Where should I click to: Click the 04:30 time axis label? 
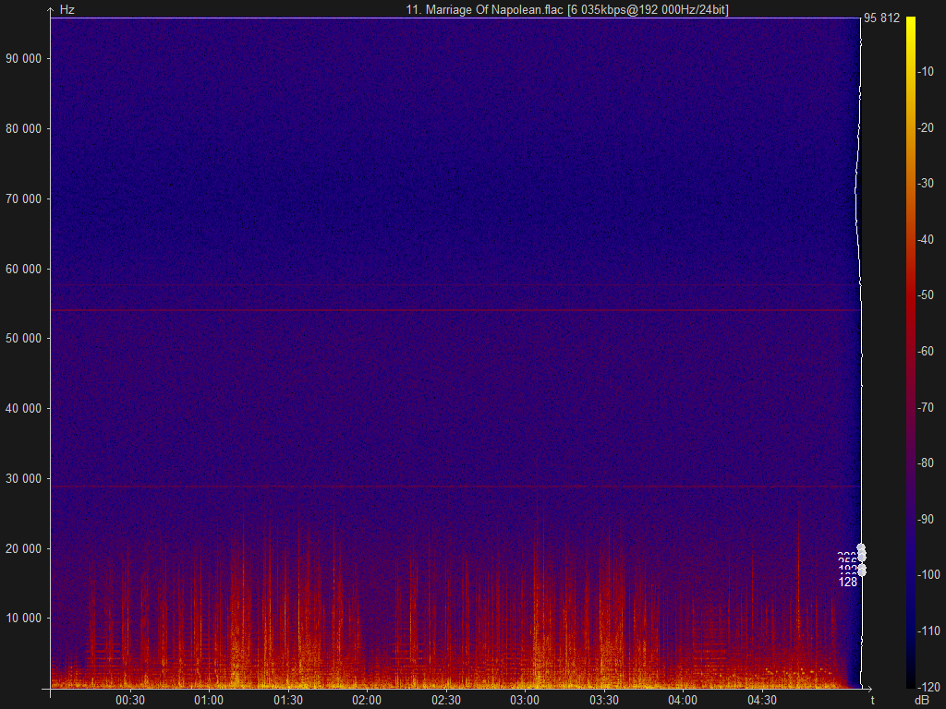(x=762, y=700)
